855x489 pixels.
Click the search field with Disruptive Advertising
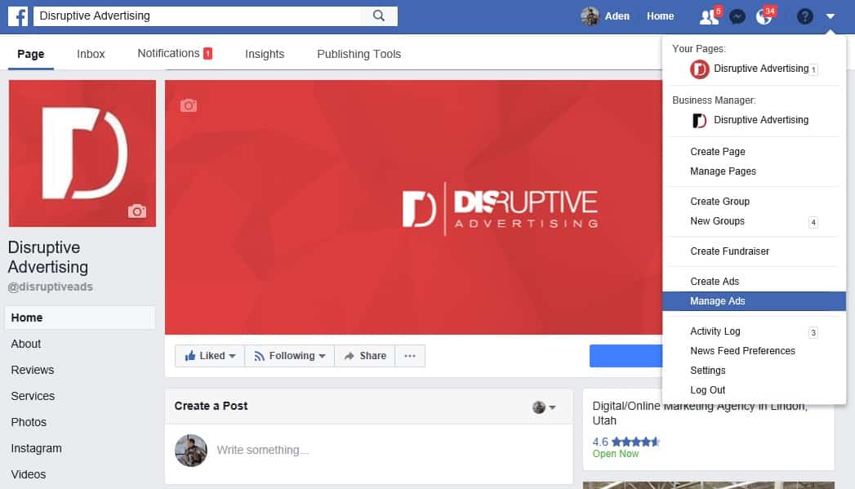198,16
